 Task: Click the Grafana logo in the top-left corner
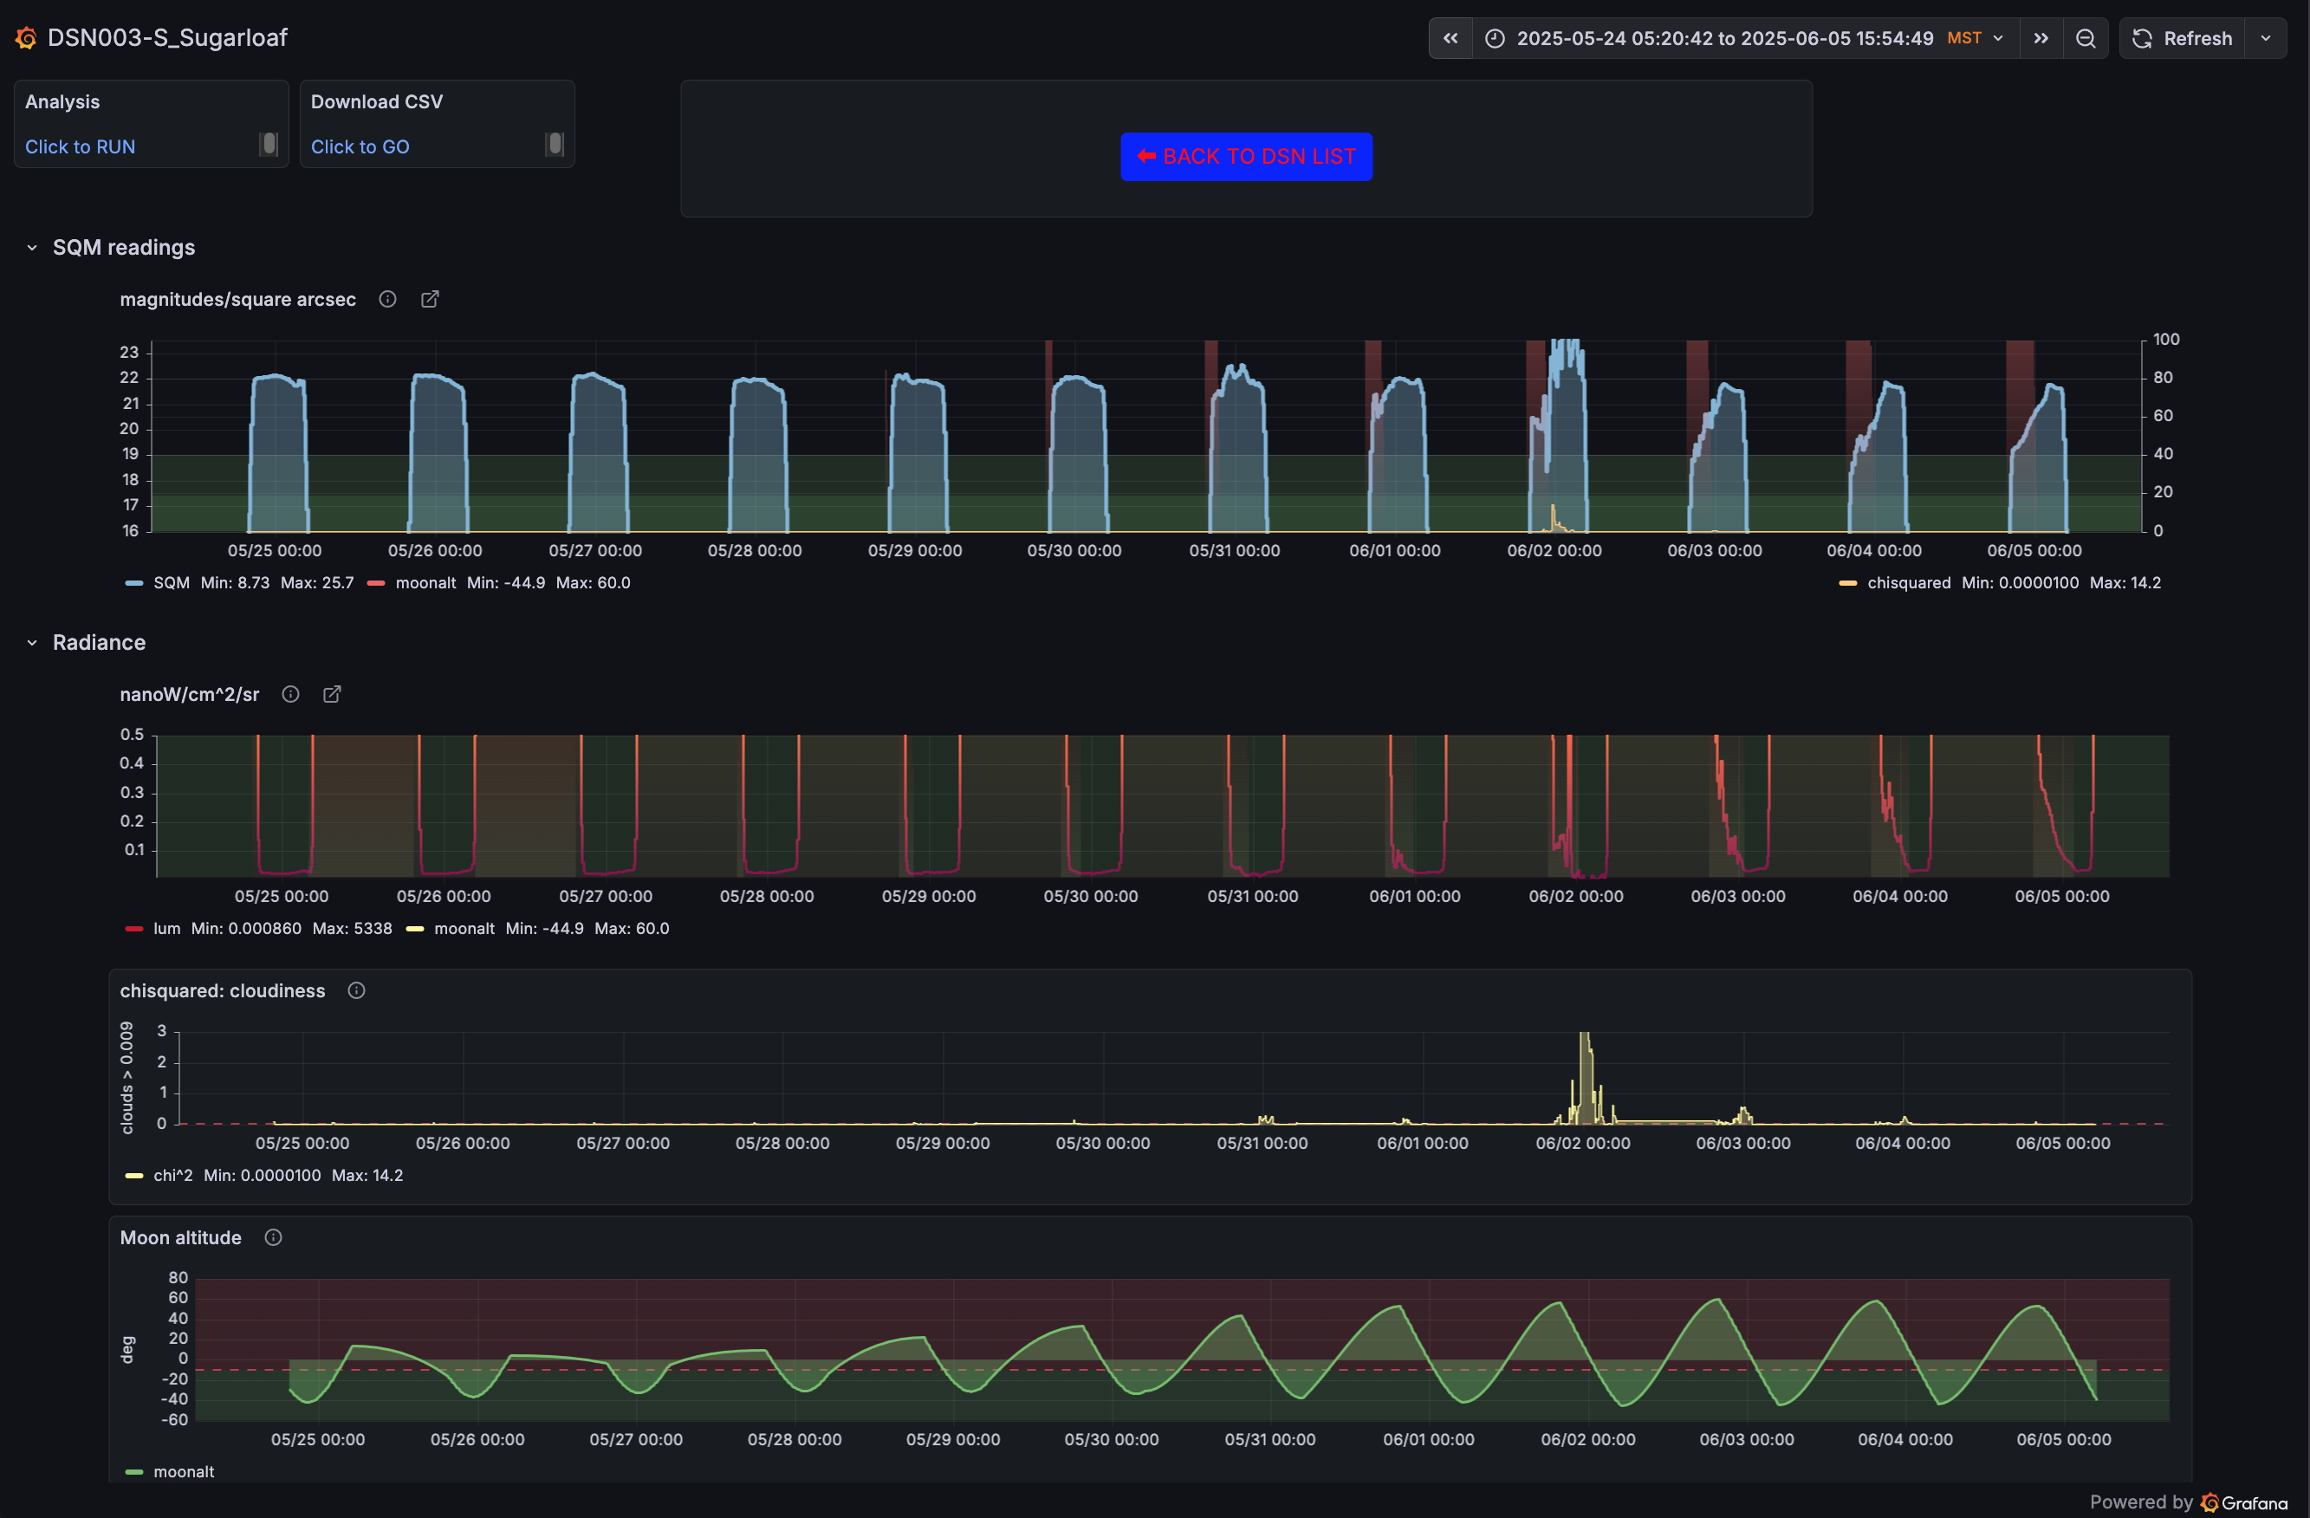pos(25,37)
